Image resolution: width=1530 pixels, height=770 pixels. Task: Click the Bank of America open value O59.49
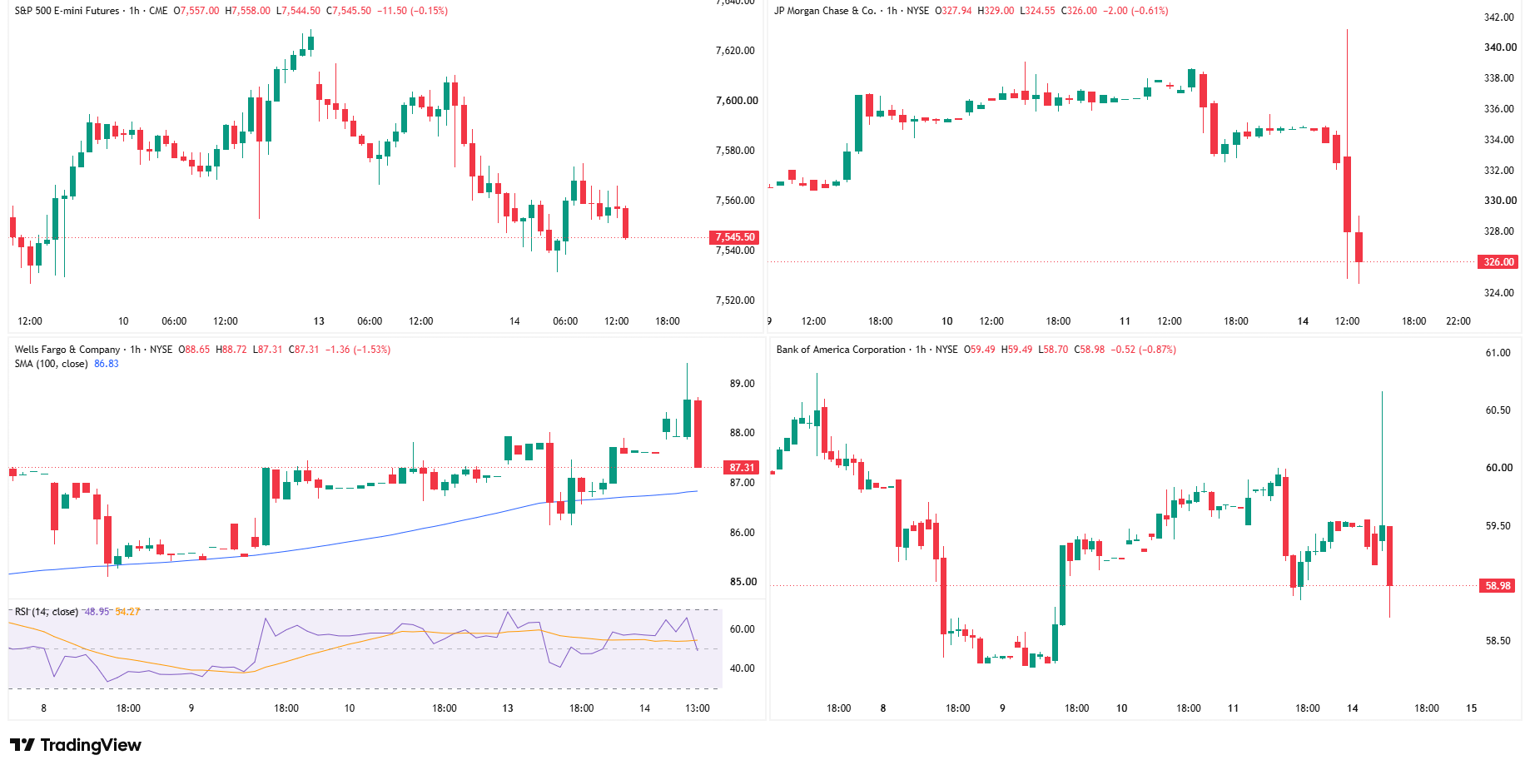(980, 350)
